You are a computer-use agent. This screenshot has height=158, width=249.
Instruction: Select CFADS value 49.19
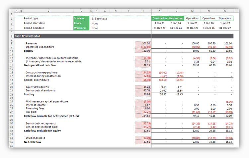click(x=196, y=116)
